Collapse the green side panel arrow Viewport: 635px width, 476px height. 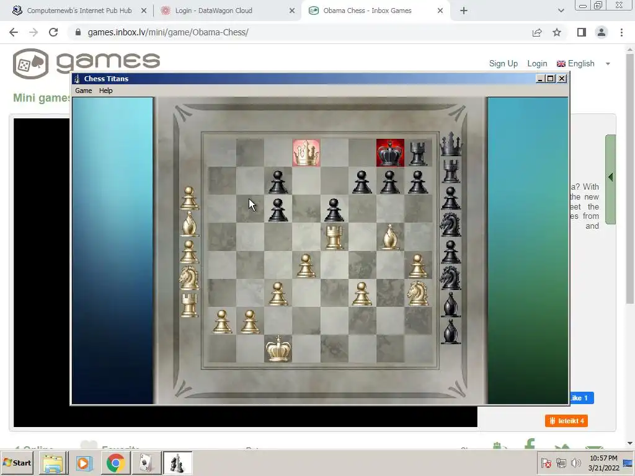[x=610, y=177]
